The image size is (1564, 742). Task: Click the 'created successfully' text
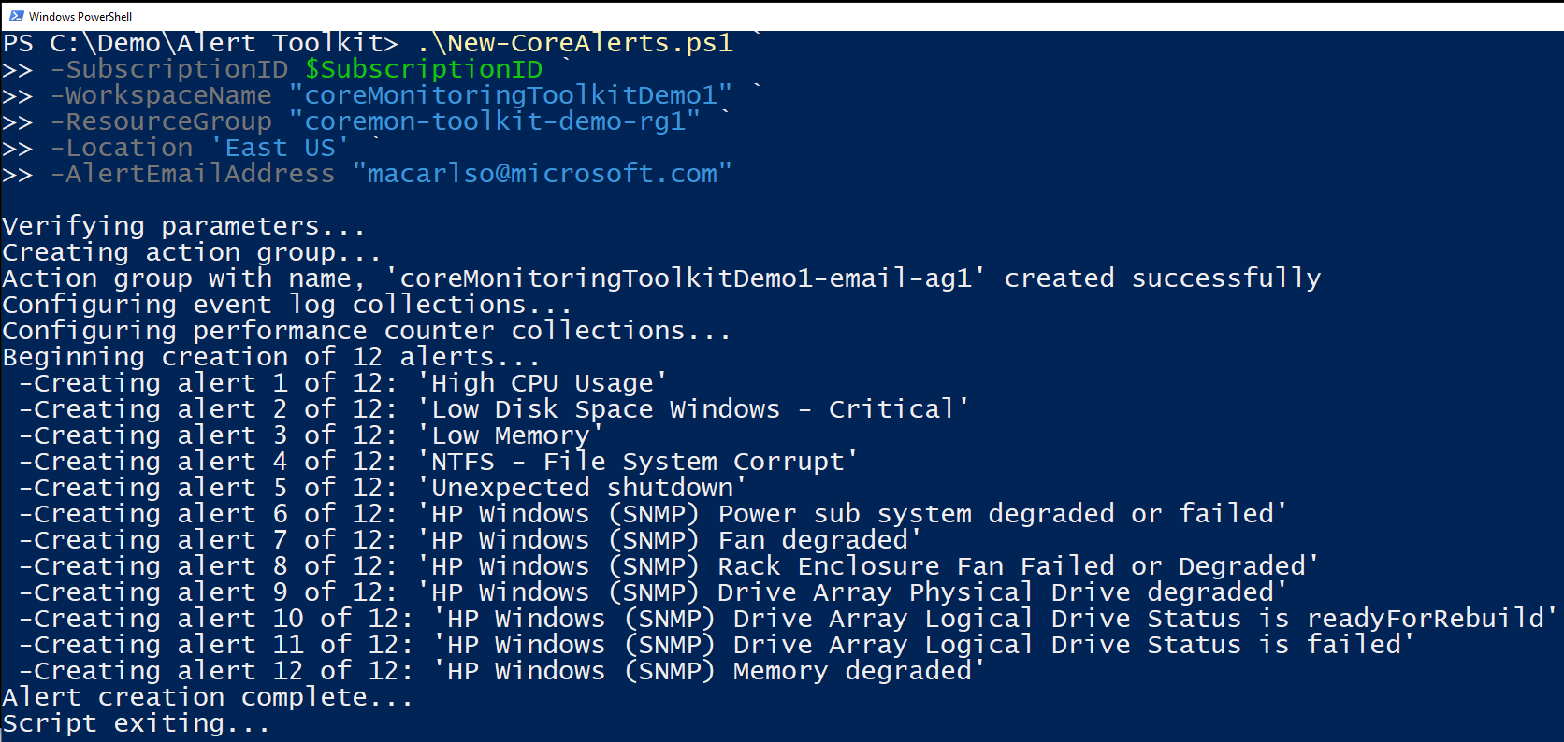tap(1163, 278)
